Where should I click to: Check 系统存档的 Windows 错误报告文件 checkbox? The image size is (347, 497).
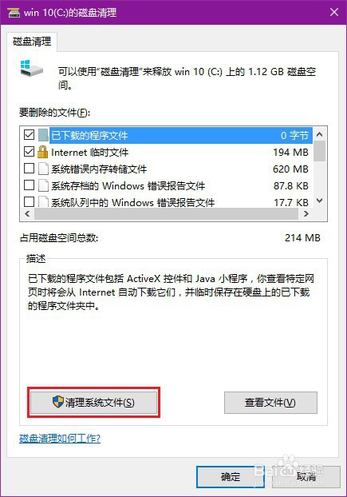pos(29,185)
